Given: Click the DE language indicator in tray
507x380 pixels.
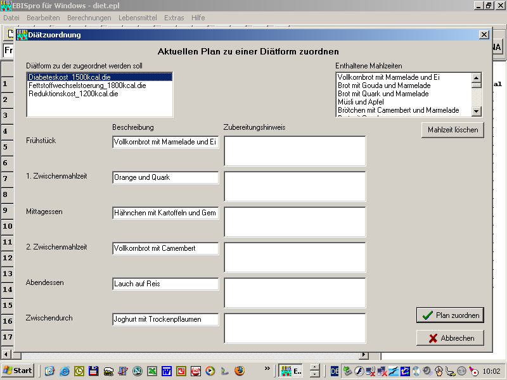Looking at the screenshot, I should pos(335,371).
